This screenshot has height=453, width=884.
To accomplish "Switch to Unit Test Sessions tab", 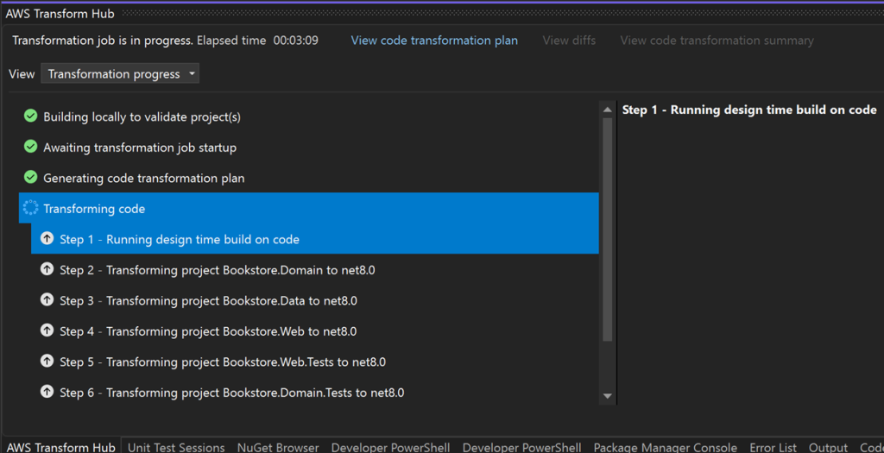I will pyautogui.click(x=176, y=447).
